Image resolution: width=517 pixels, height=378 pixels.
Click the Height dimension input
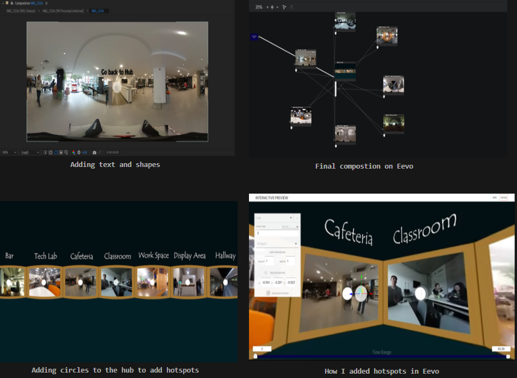tap(270, 261)
